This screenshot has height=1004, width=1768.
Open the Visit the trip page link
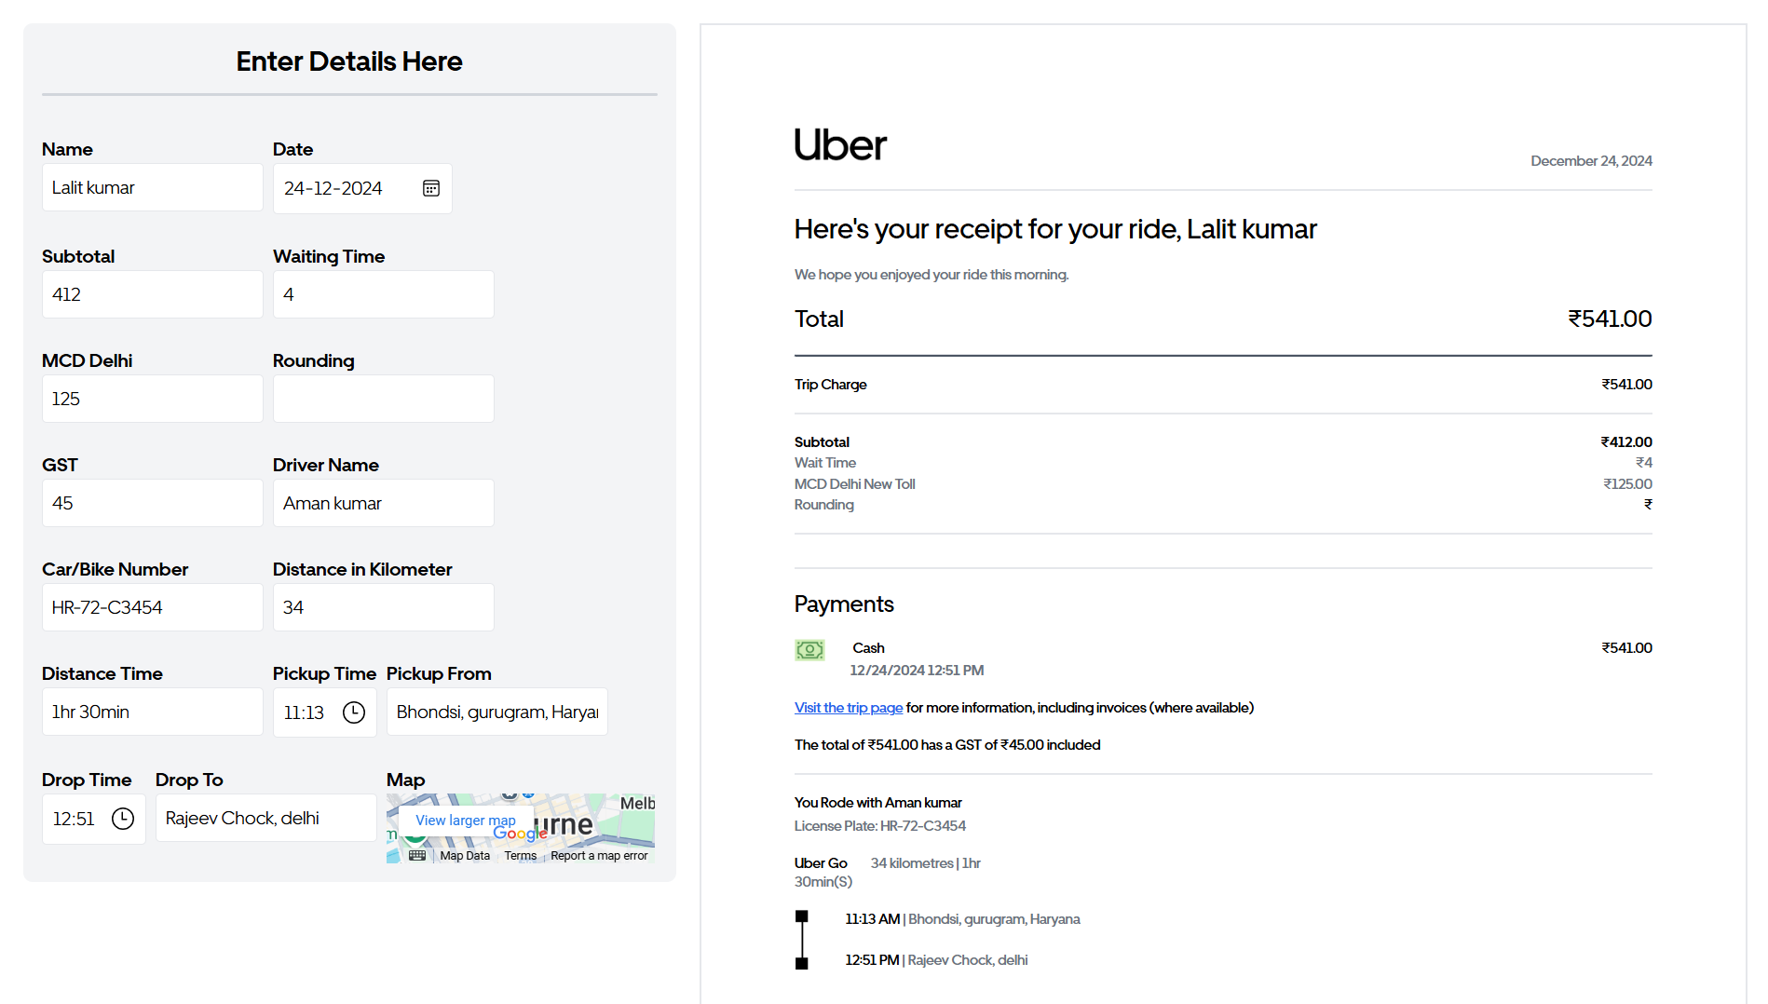pyautogui.click(x=848, y=708)
